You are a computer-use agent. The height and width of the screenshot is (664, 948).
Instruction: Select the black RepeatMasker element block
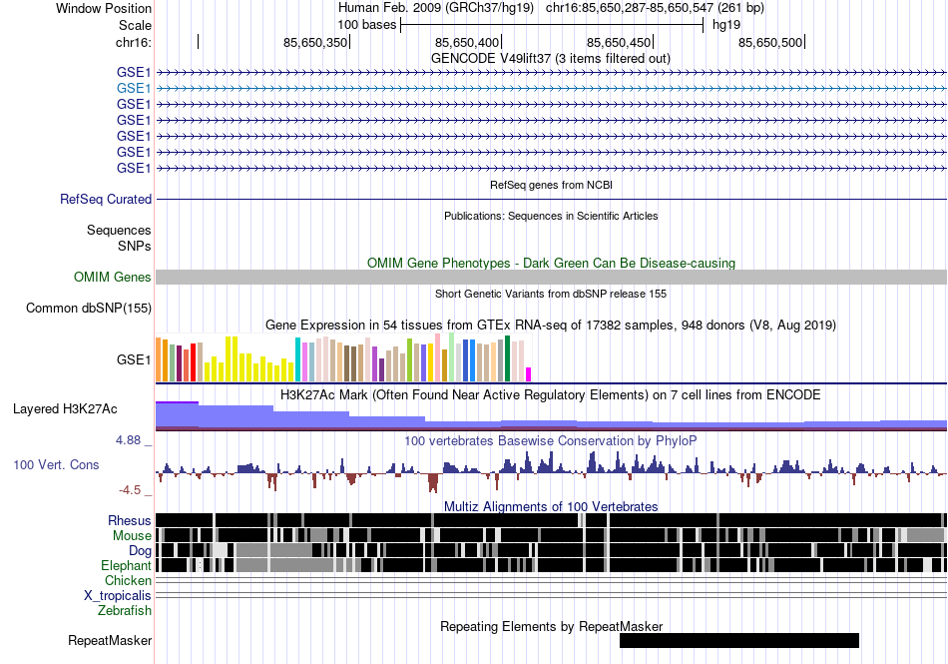(x=739, y=640)
